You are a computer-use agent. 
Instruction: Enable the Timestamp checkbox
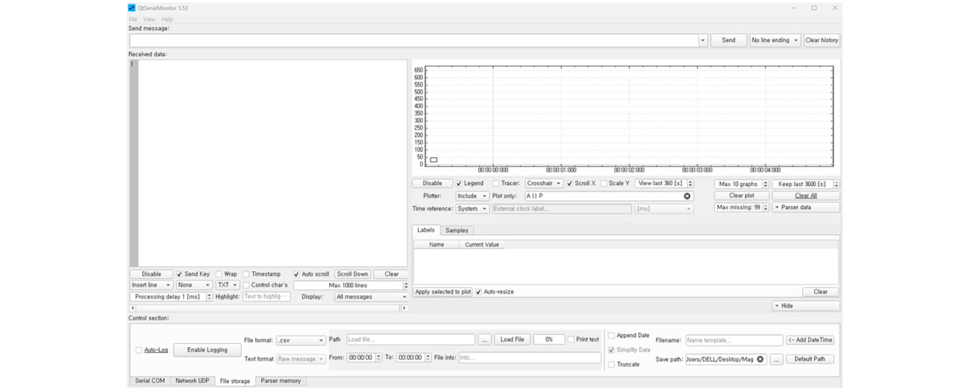(247, 274)
